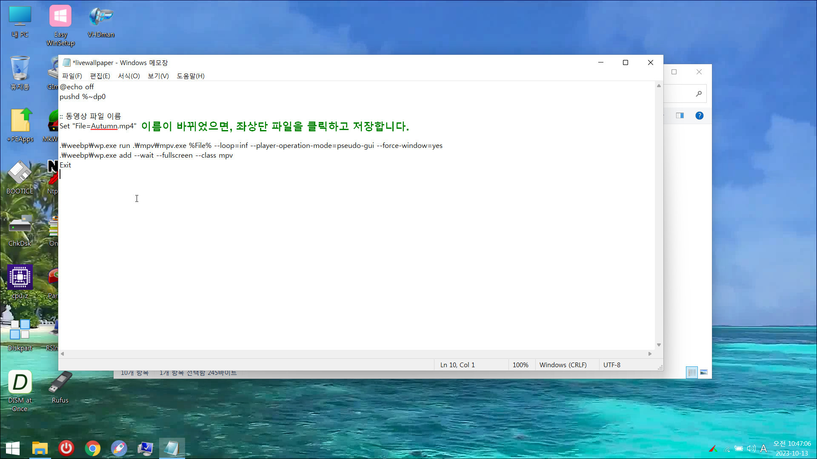Click the pushd %~dp0 line

83,96
